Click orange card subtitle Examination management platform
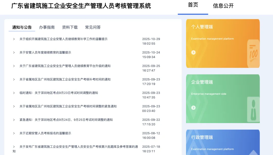 [x=212, y=39]
